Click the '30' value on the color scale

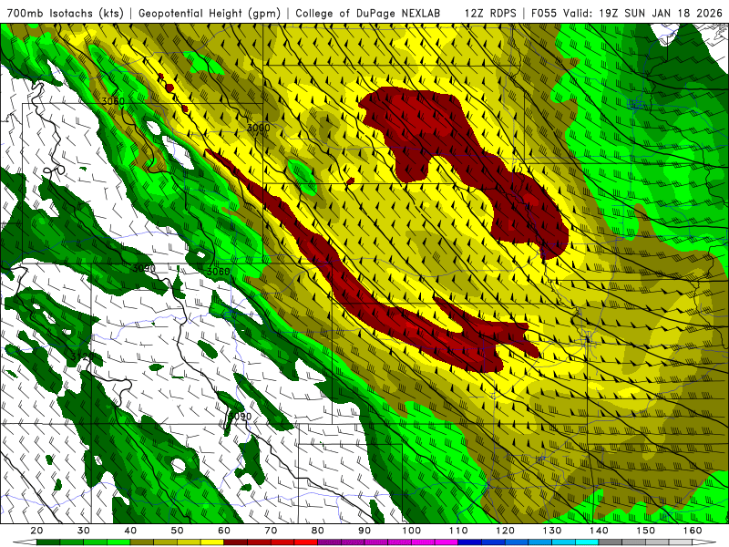pyautogui.click(x=84, y=531)
